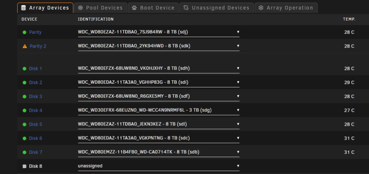
Task: Click the Array Devices stacked disks icon
Action: [x=24, y=8]
